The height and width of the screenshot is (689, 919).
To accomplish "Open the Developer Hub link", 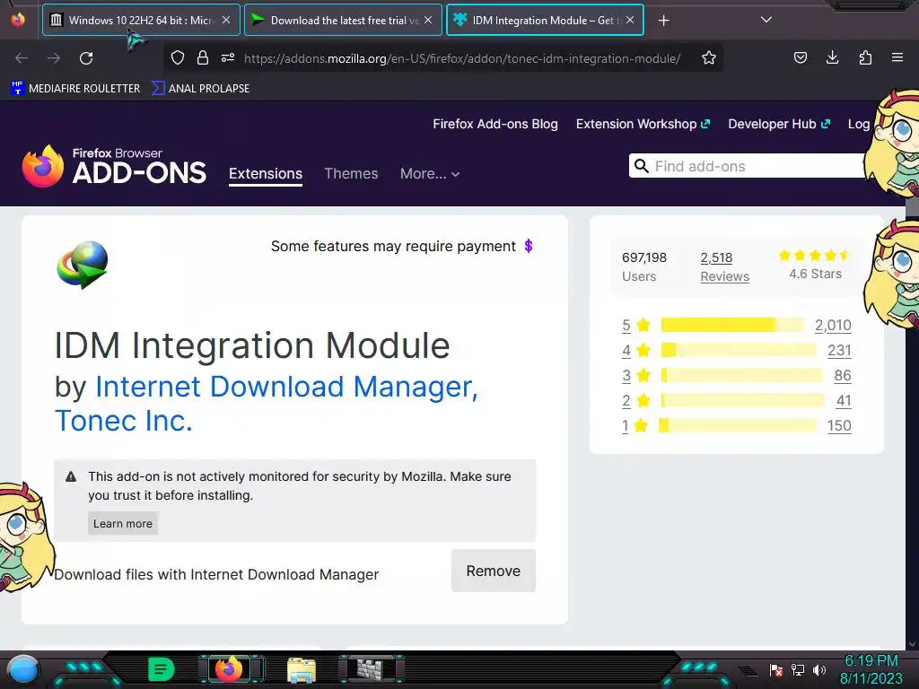I will [x=779, y=124].
